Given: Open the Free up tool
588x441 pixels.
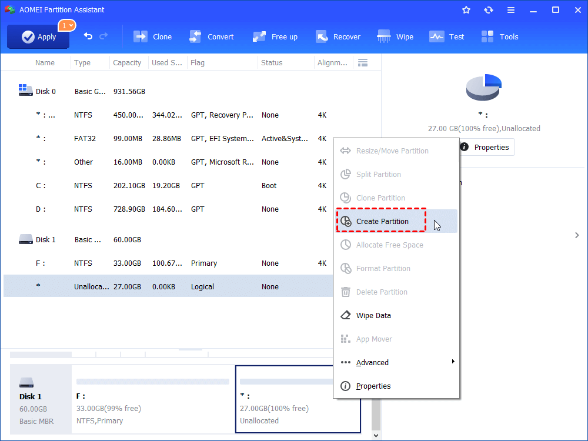Looking at the screenshot, I should coord(275,36).
